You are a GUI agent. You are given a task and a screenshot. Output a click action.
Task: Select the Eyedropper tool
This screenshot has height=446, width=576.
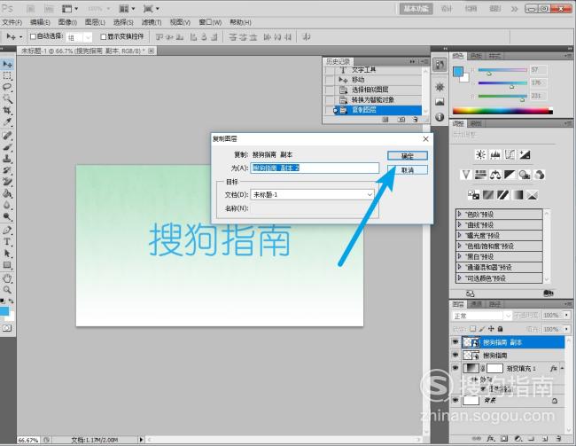coord(7,121)
